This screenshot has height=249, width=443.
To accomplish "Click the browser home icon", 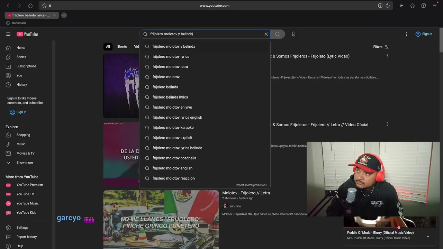I will click(30, 6).
